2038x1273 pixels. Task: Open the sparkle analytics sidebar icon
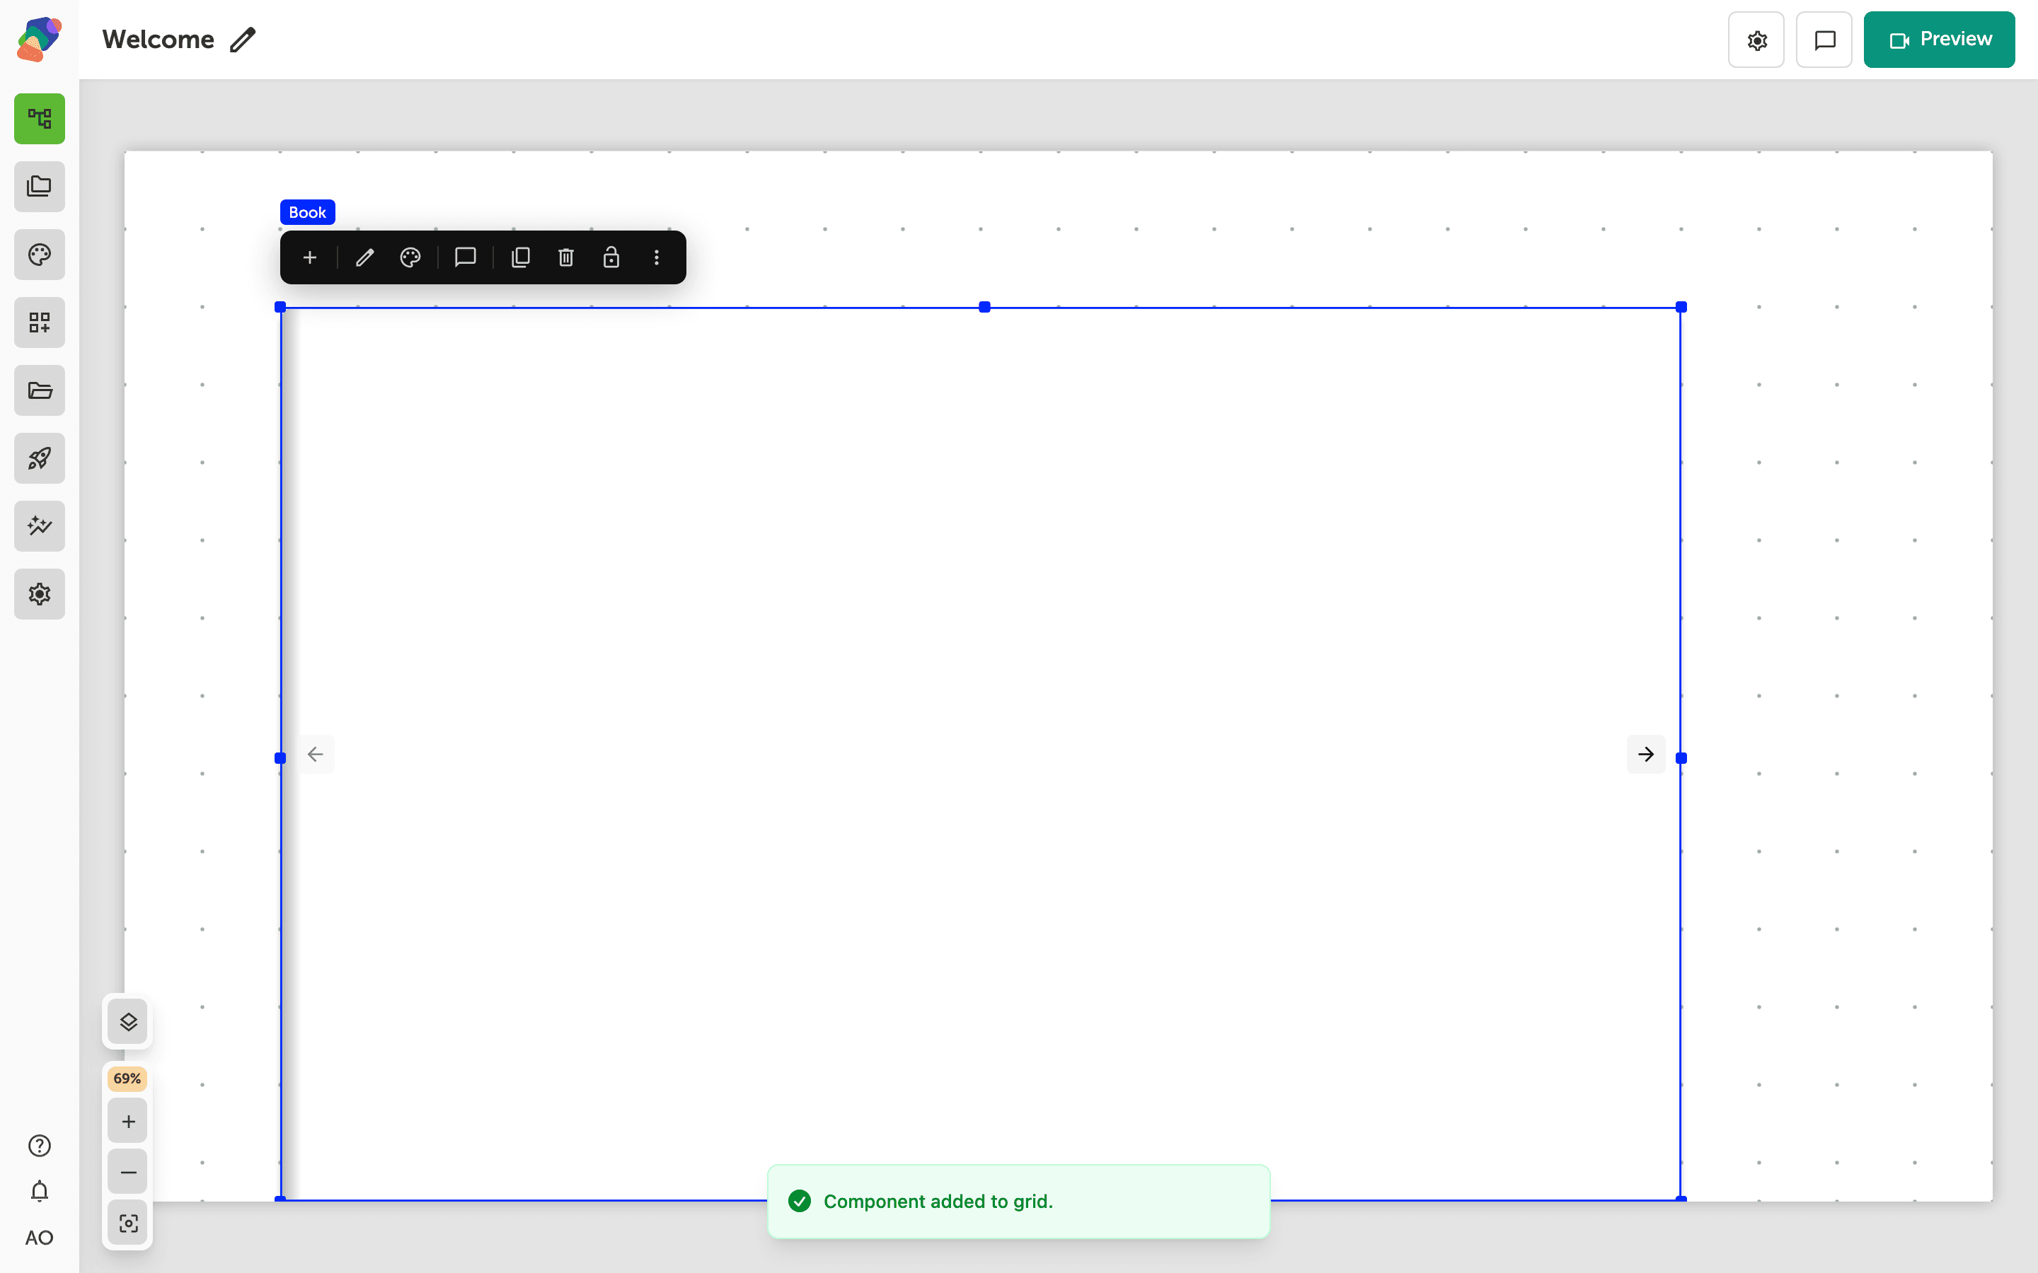(40, 526)
